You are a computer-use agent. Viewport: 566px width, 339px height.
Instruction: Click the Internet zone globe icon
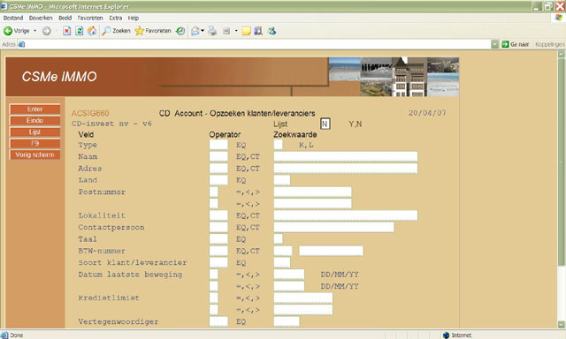pos(446,335)
